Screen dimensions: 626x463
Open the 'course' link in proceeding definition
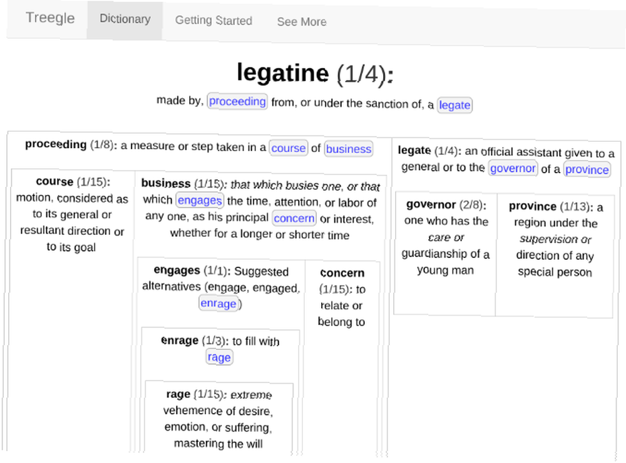click(288, 148)
